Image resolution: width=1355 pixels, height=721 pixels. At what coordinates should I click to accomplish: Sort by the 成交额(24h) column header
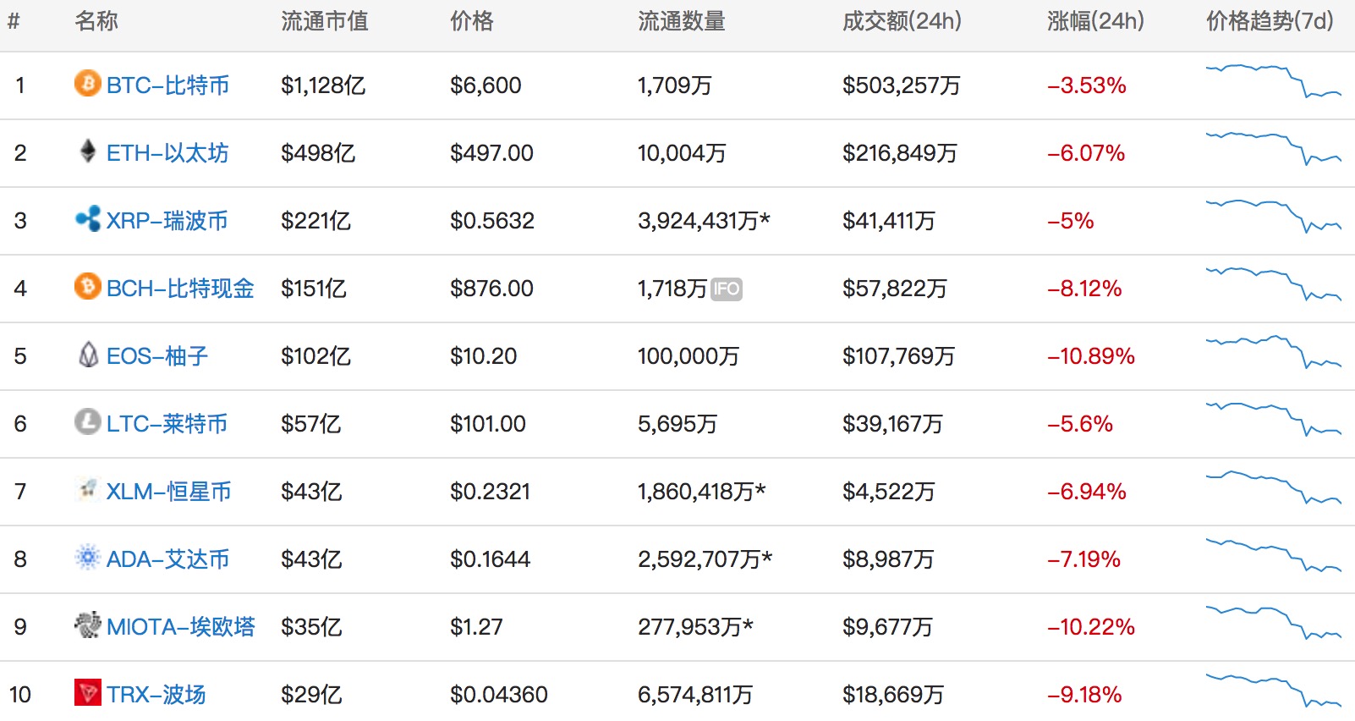tap(902, 21)
